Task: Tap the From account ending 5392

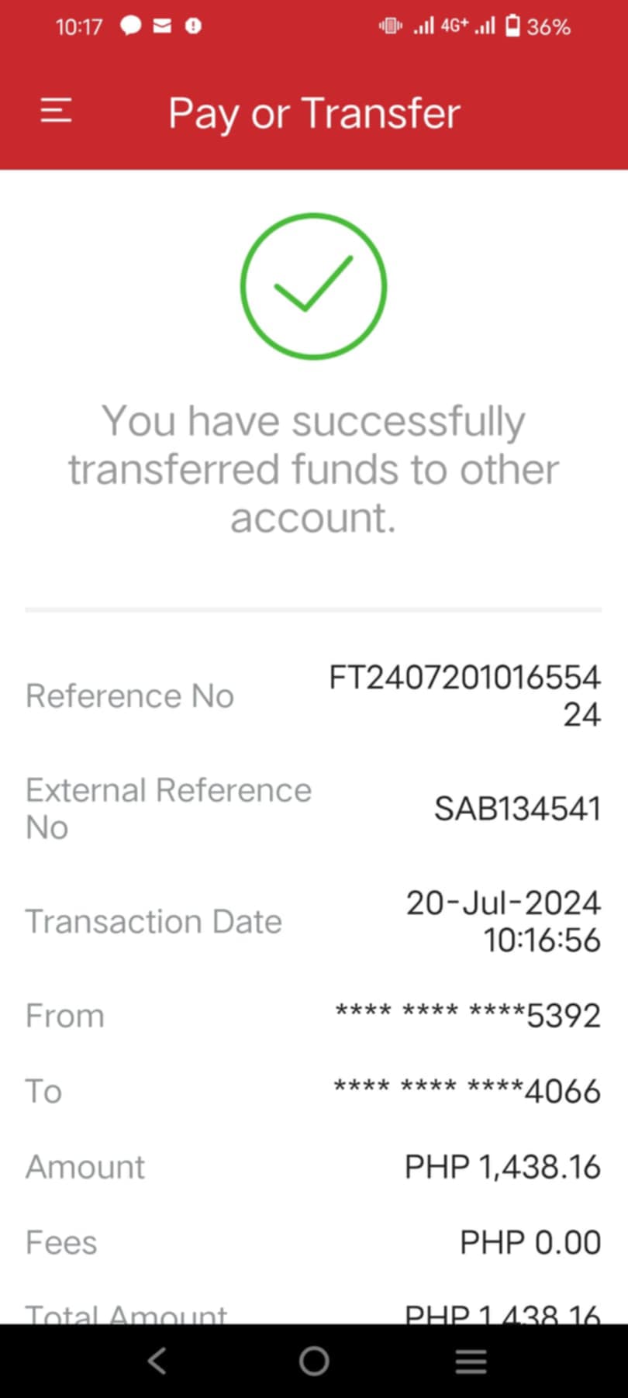Action: tap(468, 1015)
